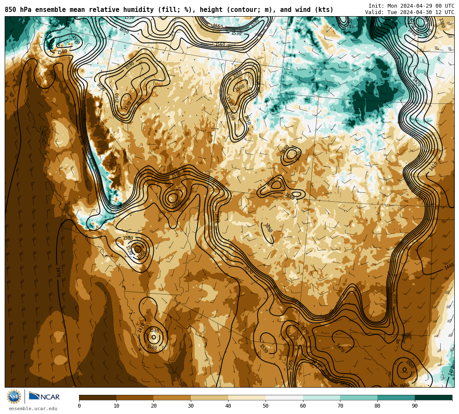The height and width of the screenshot is (414, 459).
Task: Click the ensemble.ucar.edu text
Action: 33,408
